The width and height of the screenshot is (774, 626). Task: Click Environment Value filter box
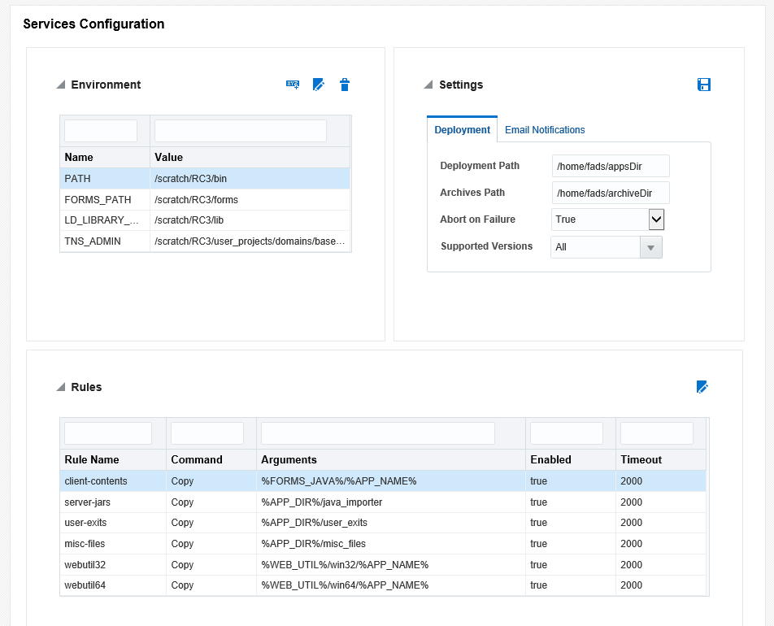(241, 131)
